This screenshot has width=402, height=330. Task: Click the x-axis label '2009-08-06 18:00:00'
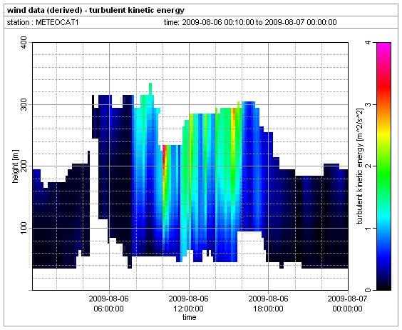pos(269,304)
